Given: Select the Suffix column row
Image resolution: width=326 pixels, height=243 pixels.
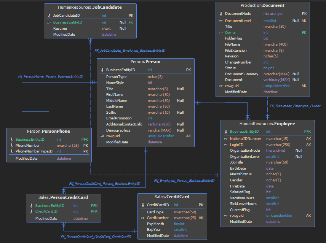Looking at the screenshot, I should click(145, 113).
